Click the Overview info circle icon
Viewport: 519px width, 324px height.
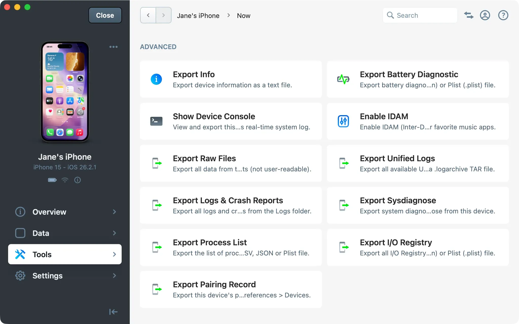click(20, 212)
